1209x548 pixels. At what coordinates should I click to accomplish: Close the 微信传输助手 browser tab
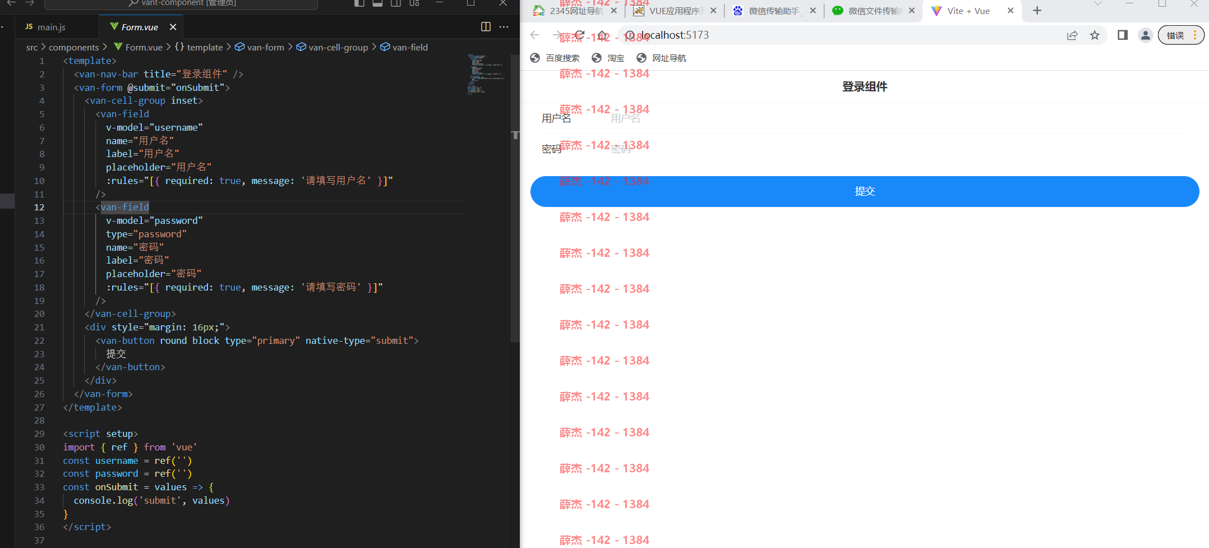813,11
